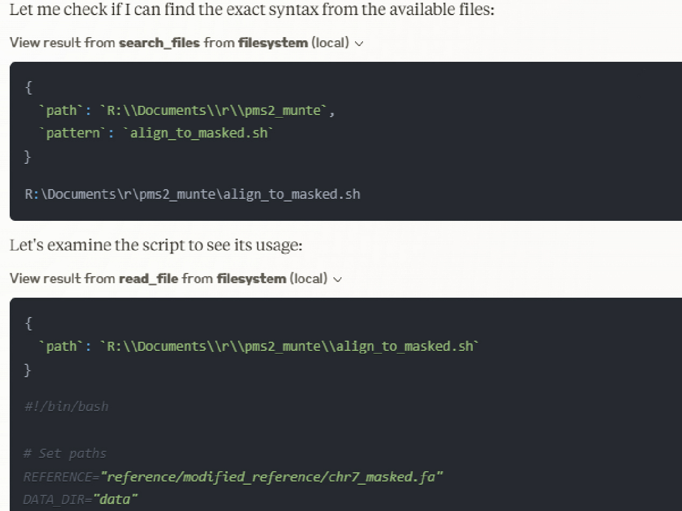Screen dimensions: 682x511
Task: Click the 'Let's examine the script' sentence
Action: 156,245
